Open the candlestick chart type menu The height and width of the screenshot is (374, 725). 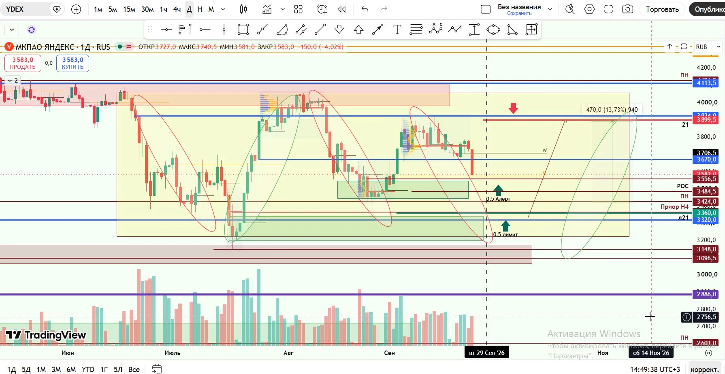[243, 9]
